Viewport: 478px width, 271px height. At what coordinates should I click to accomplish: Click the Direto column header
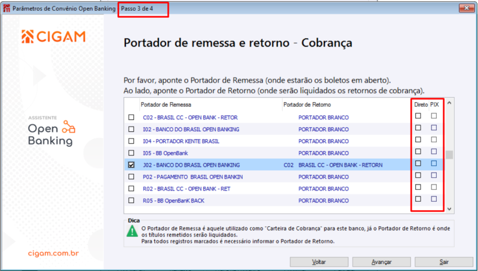point(421,104)
